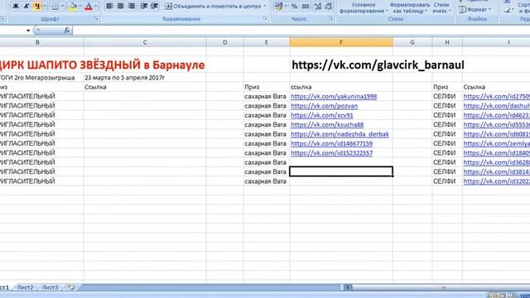The width and height of the screenshot is (530, 298).
Task: Select highlighted column F header
Action: [x=341, y=42]
